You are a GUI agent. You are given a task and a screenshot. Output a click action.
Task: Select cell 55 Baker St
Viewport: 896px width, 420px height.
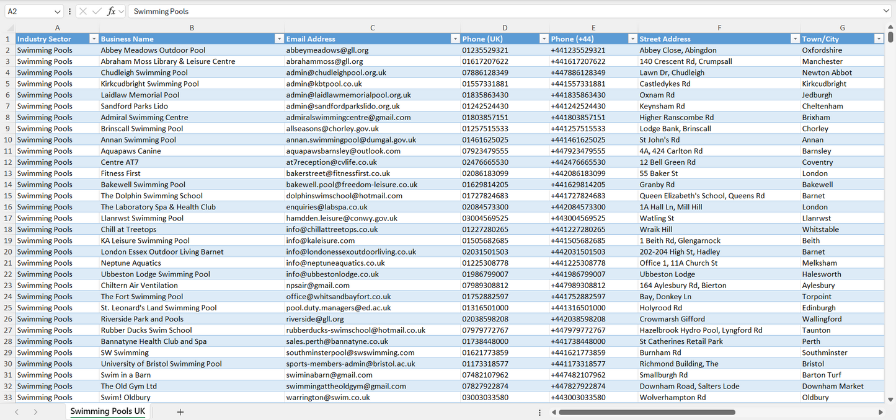click(x=719, y=173)
